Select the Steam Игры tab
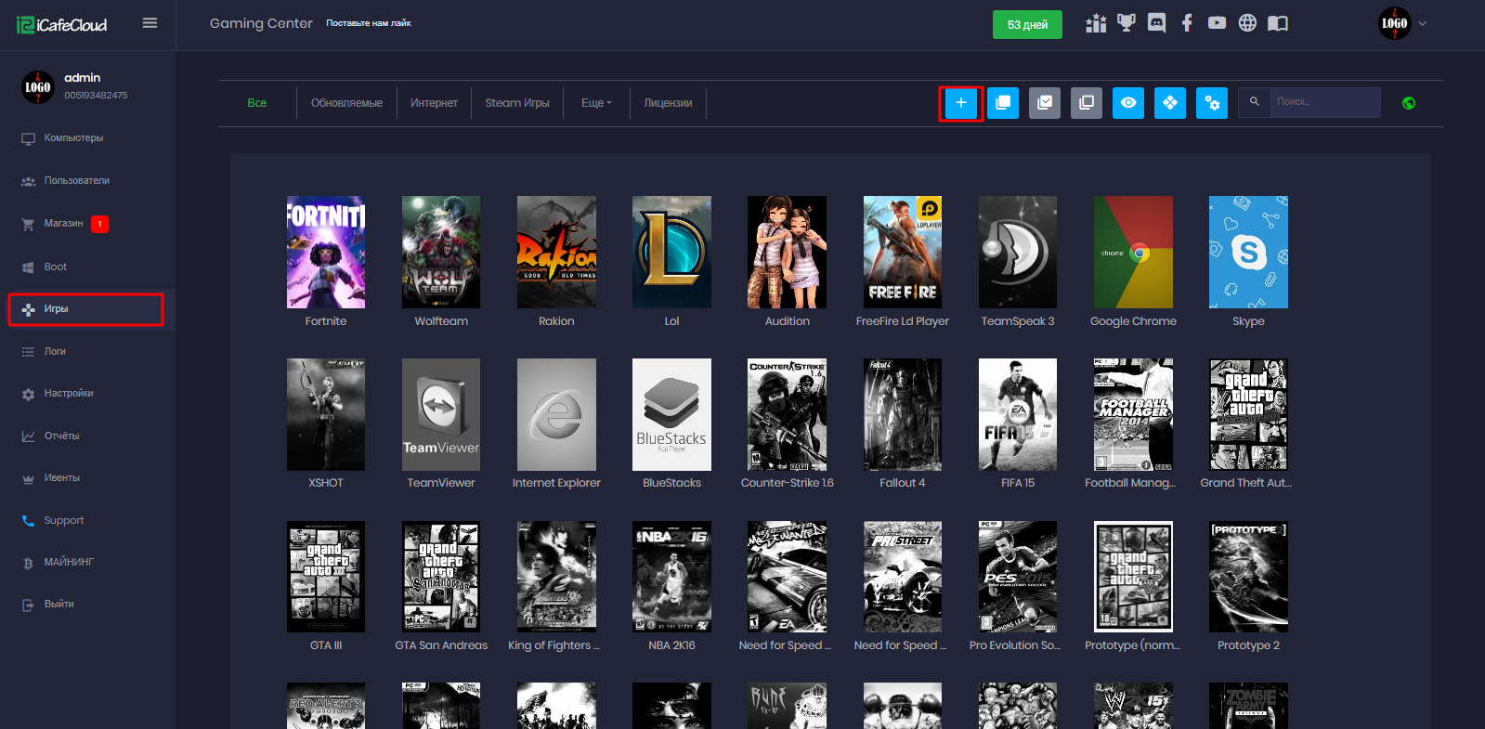 click(517, 103)
